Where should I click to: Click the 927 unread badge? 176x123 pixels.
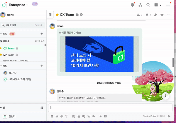point(12,34)
